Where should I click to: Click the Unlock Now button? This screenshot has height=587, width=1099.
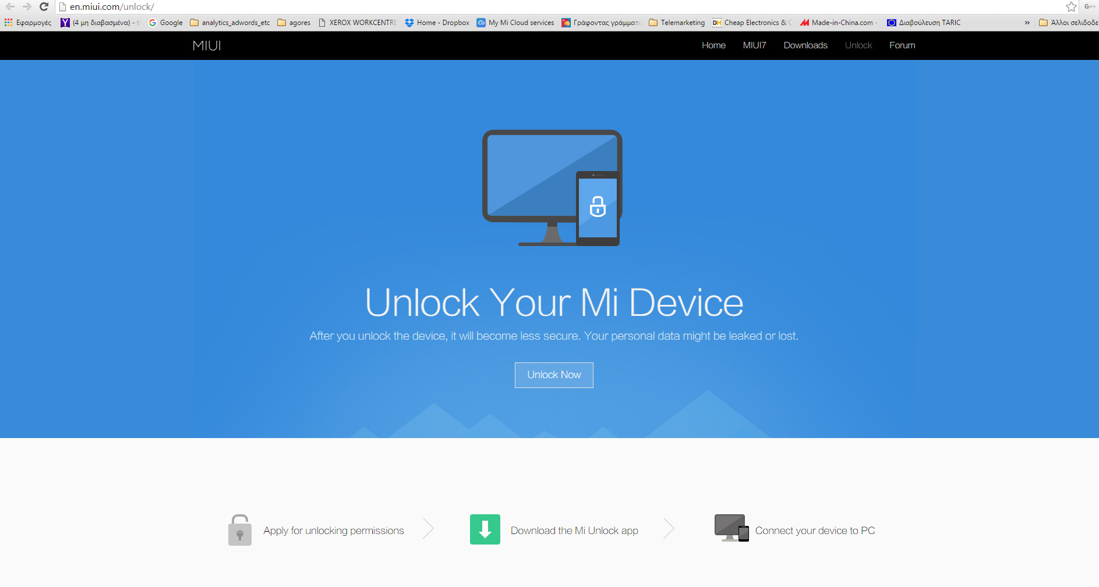[554, 375]
